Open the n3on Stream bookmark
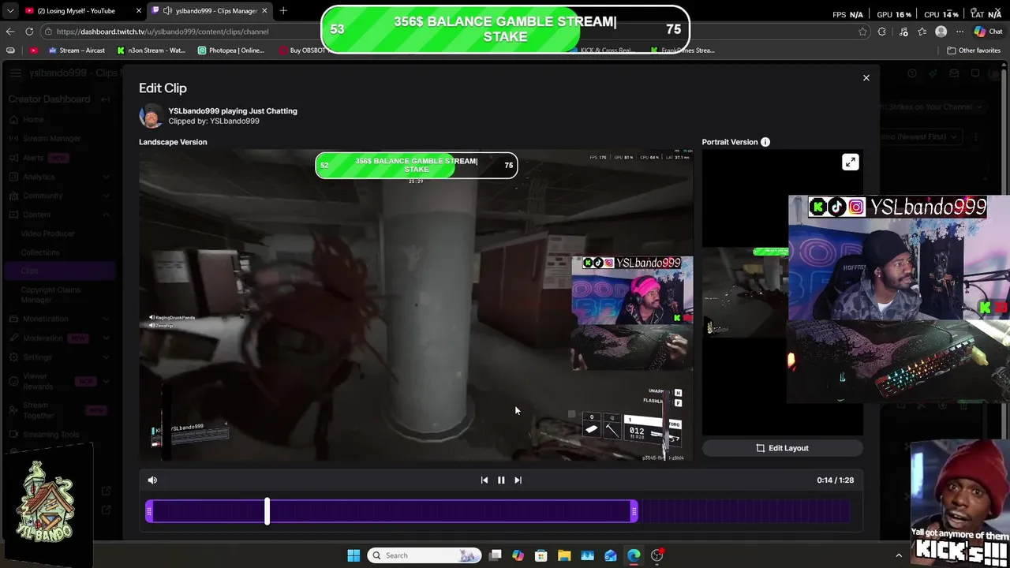 151,50
